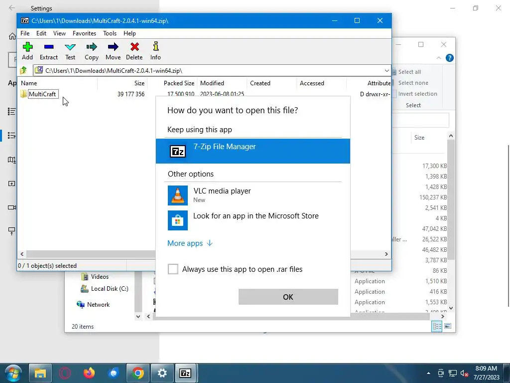Switch to Settings via taskbar gear

(x=162, y=373)
